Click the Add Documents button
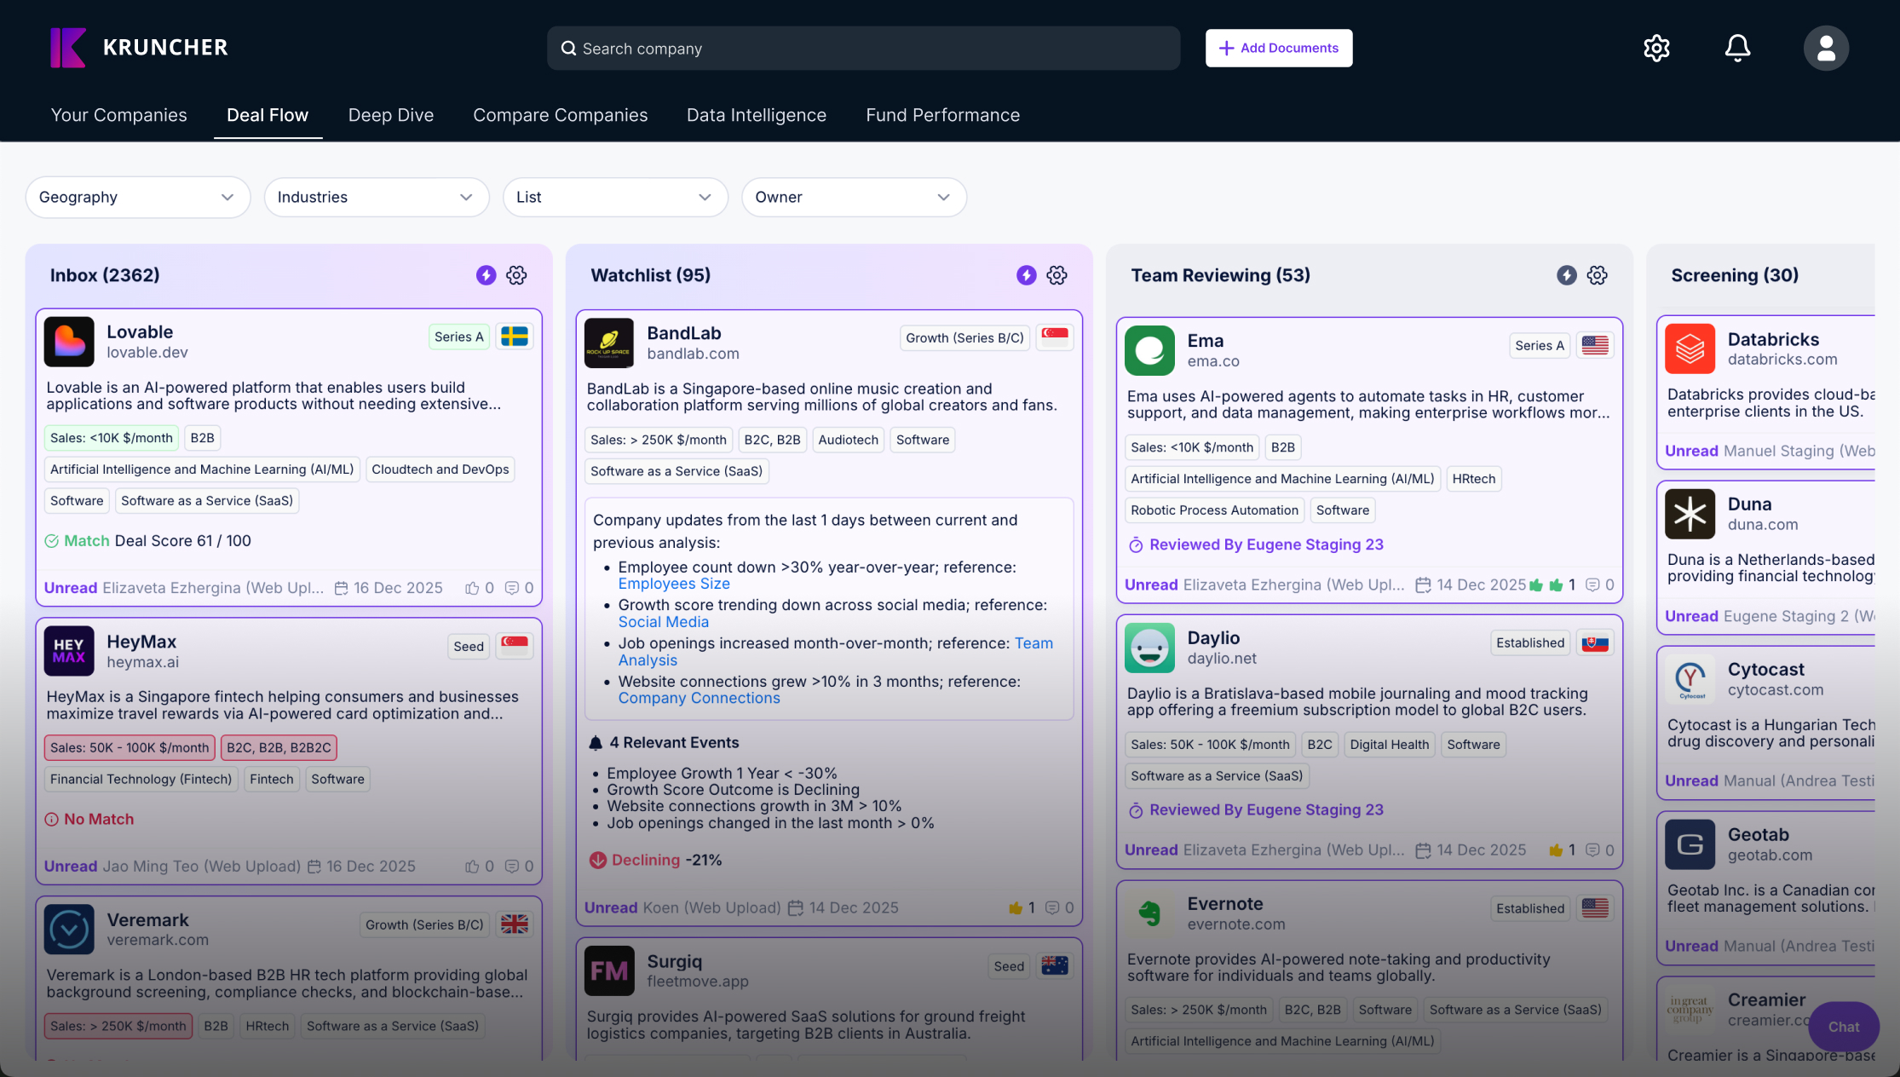The image size is (1900, 1077). 1278,48
